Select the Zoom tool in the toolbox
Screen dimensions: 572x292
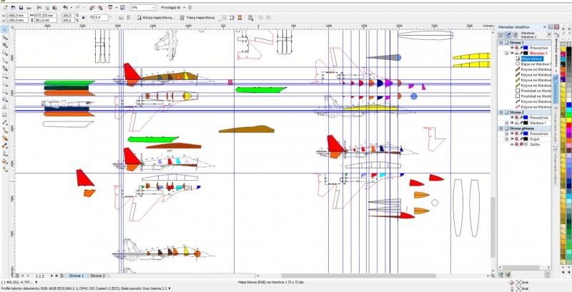click(x=4, y=53)
